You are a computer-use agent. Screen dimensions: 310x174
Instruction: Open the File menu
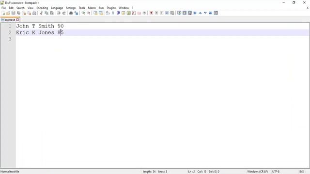click(3, 8)
